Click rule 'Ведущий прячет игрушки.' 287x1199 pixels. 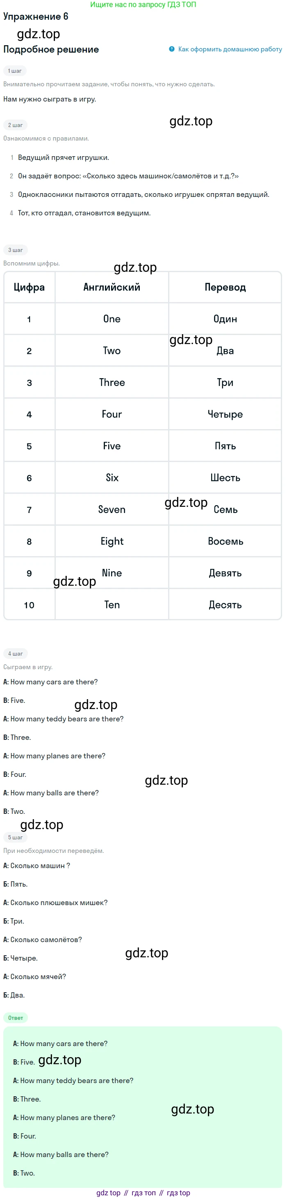coord(64,157)
